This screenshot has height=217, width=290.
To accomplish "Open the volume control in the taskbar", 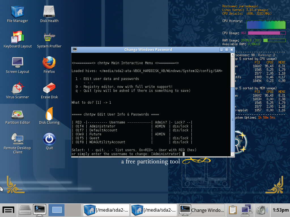I will pyautogui.click(x=261, y=210).
